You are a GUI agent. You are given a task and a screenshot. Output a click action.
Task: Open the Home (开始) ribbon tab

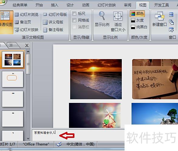[x=39, y=5]
